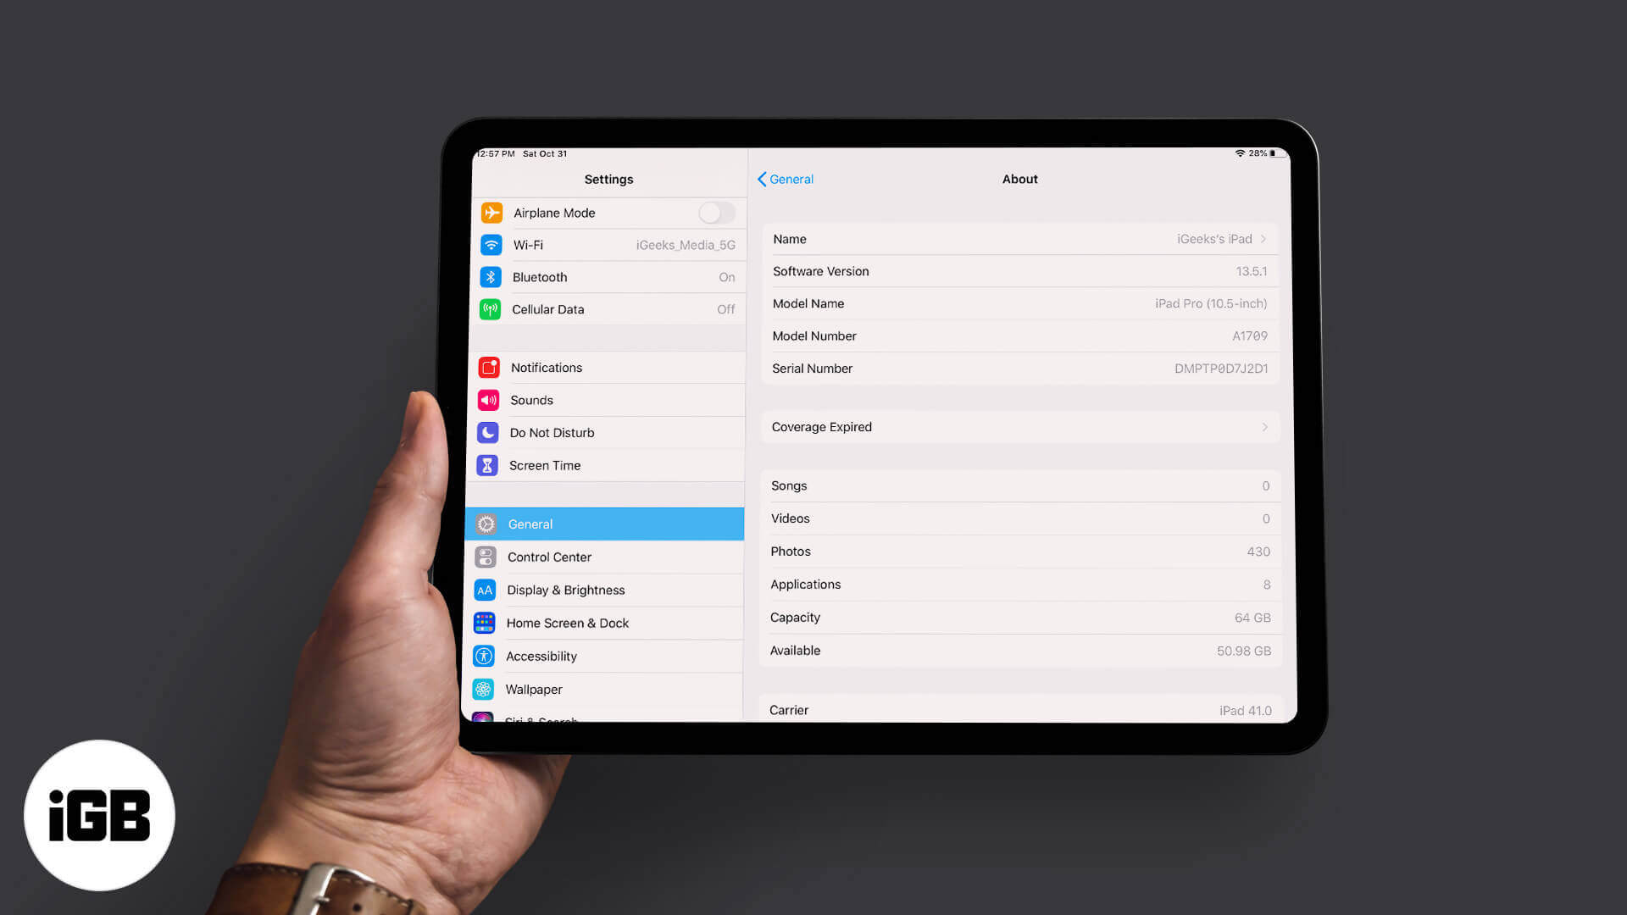
Task: Tap the Notifications icon
Action: [488, 367]
